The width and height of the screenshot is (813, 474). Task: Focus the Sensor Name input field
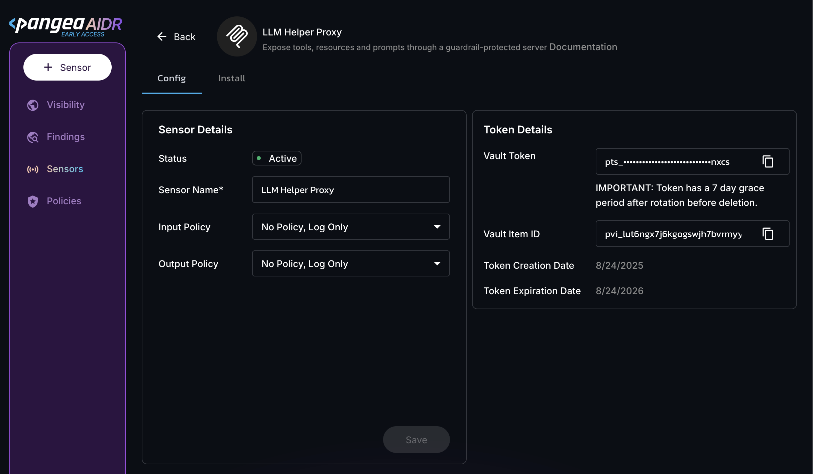[351, 190]
